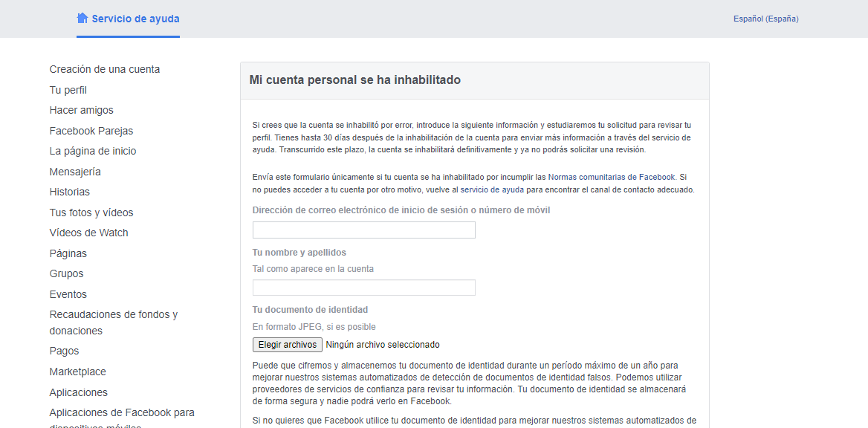Image resolution: width=868 pixels, height=428 pixels.
Task: Click the En formato JPEG, si es posible hint
Action: 314,327
